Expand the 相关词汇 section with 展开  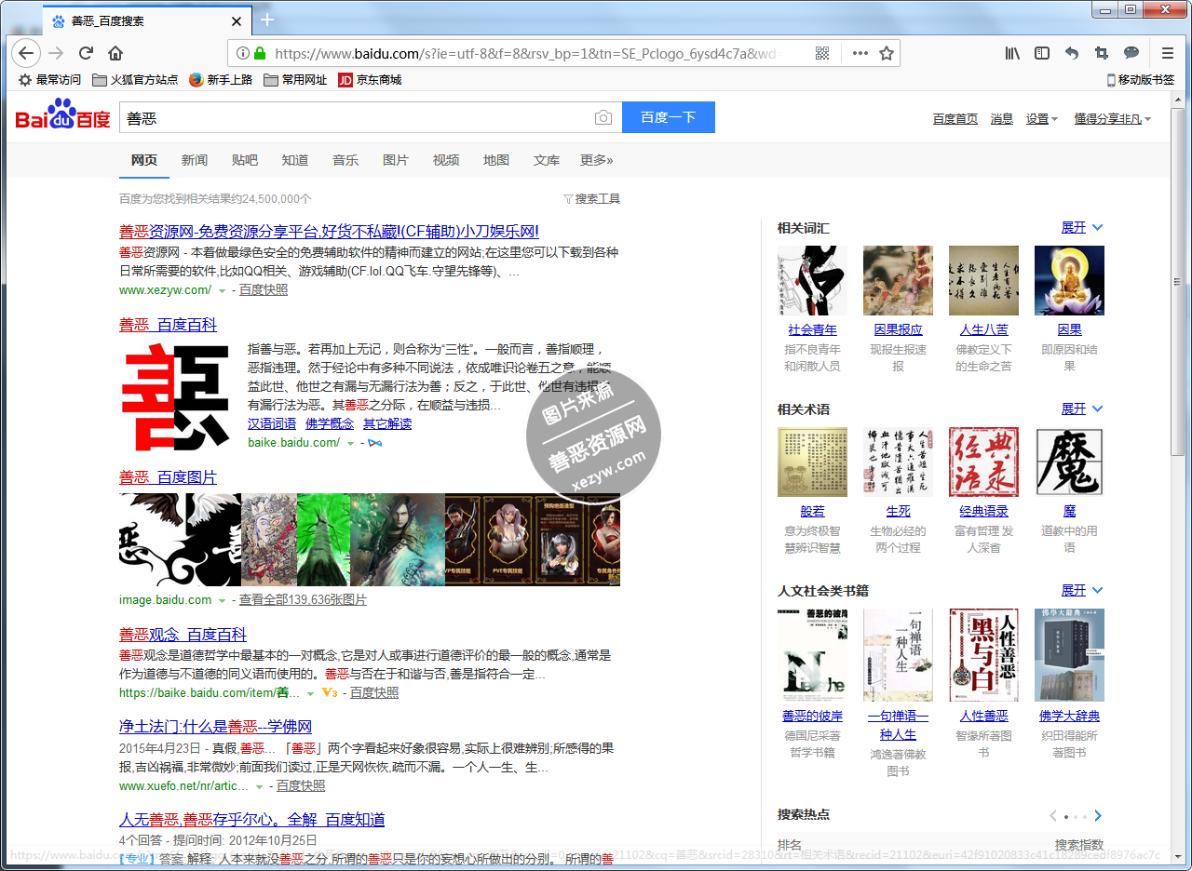click(x=1080, y=228)
